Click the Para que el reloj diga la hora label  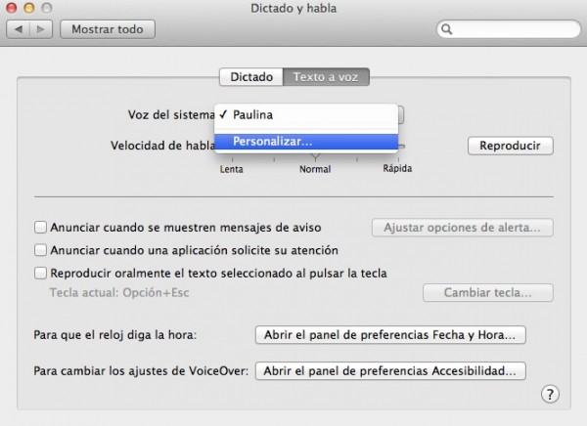(x=115, y=335)
